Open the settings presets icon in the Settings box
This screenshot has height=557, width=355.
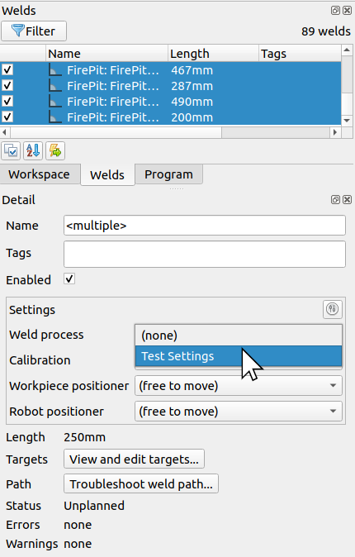pyautogui.click(x=332, y=309)
